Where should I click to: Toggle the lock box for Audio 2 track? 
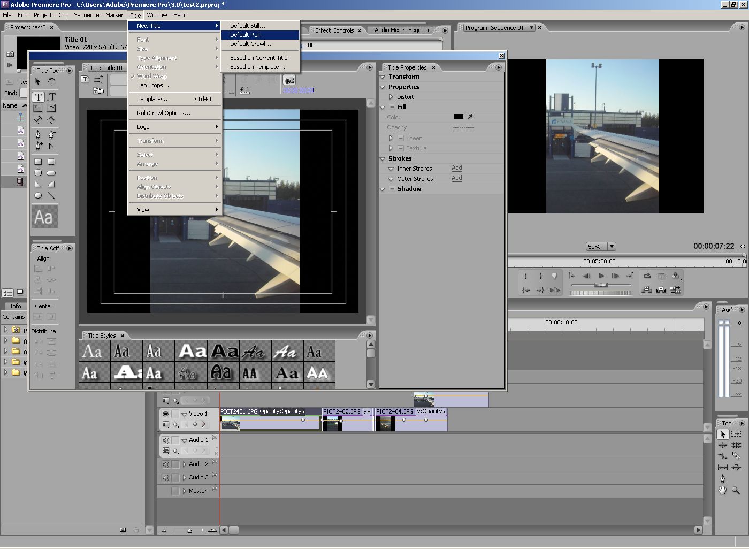(x=175, y=464)
